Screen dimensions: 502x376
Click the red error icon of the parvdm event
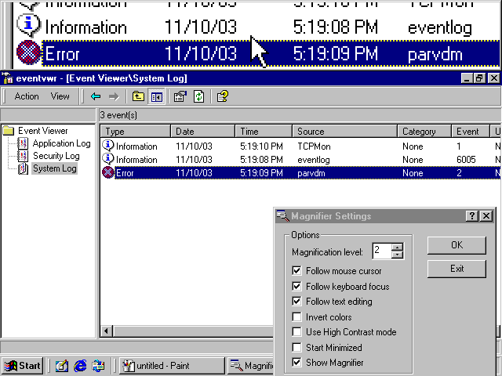pos(108,172)
